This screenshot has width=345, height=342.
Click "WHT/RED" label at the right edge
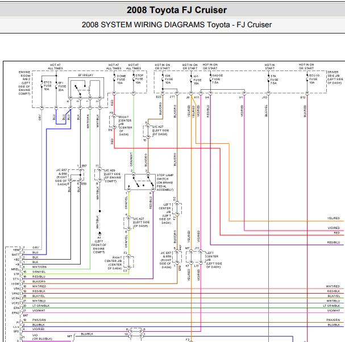[333, 286]
